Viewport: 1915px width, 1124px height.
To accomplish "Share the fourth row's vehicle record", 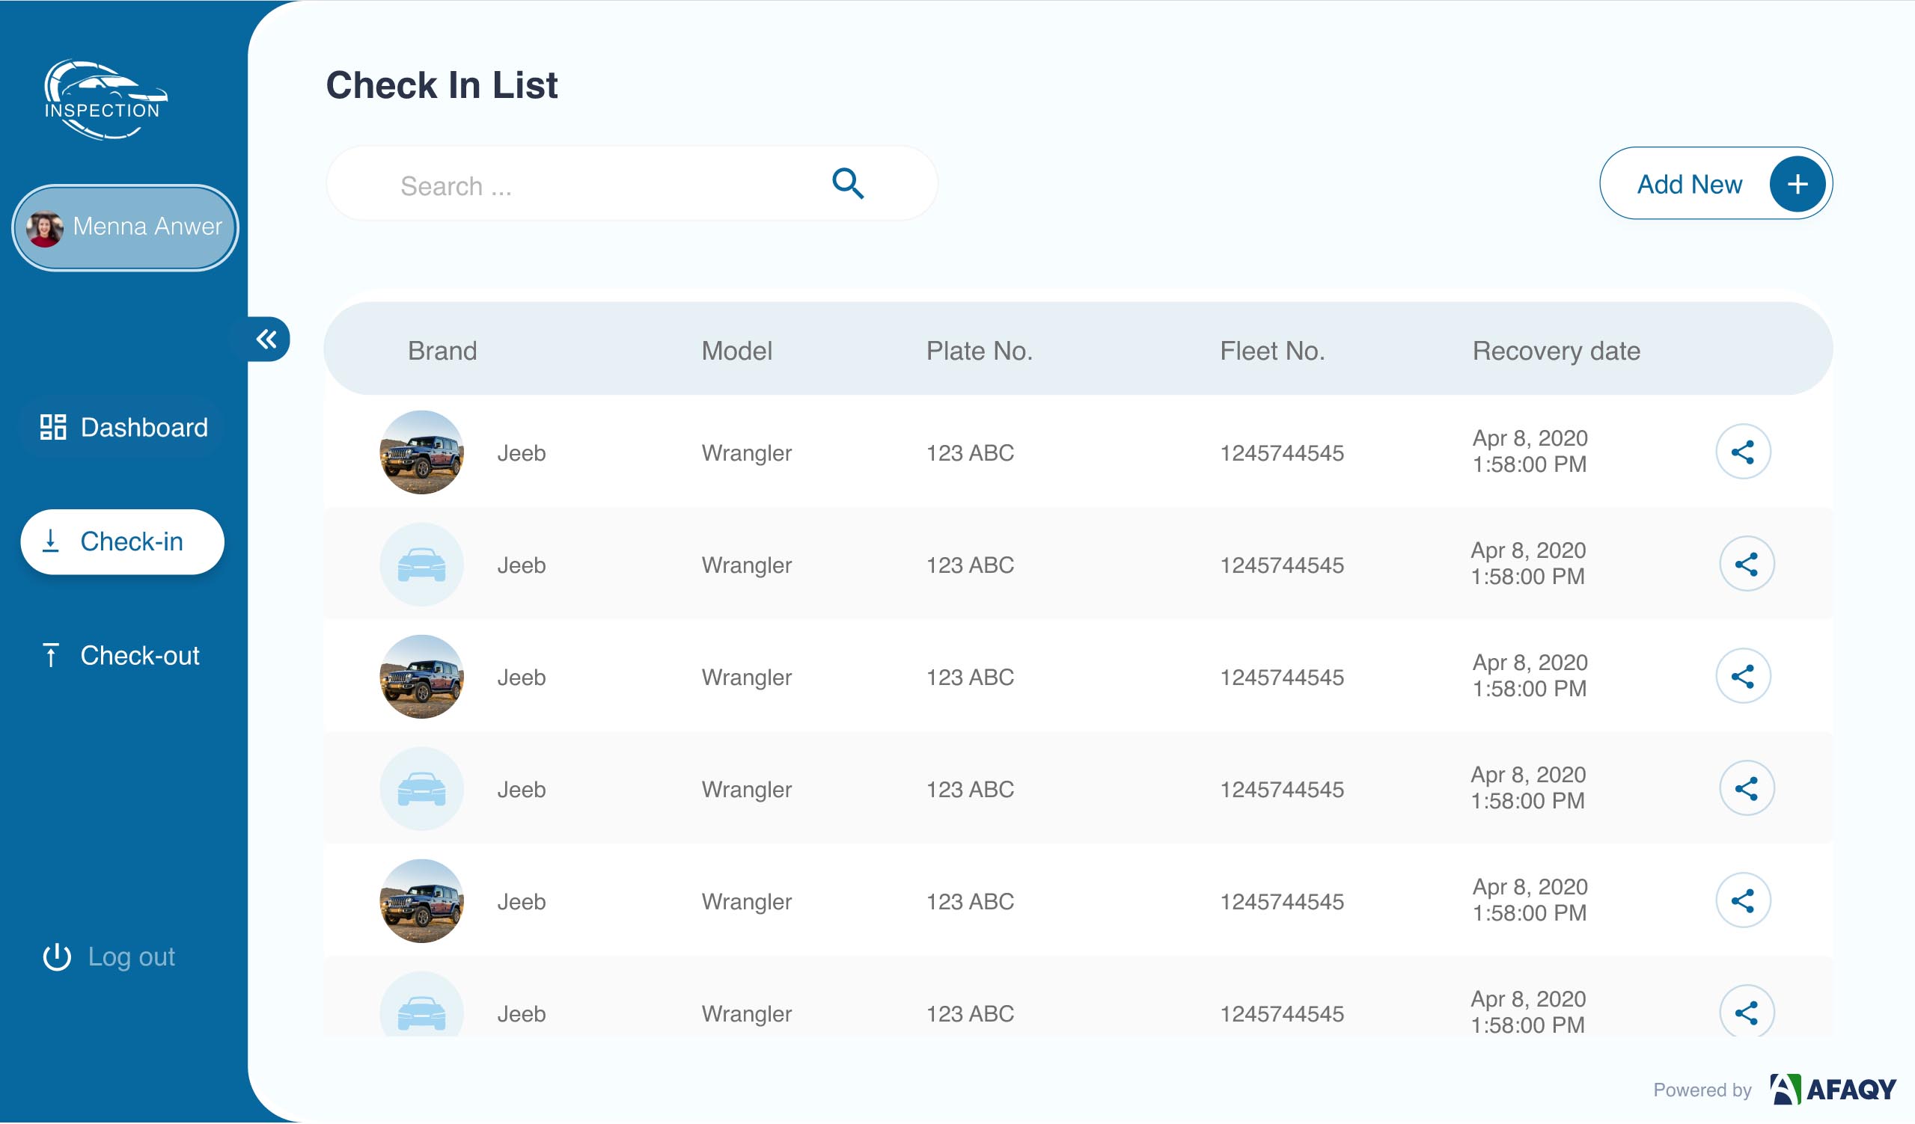I will [x=1748, y=790].
